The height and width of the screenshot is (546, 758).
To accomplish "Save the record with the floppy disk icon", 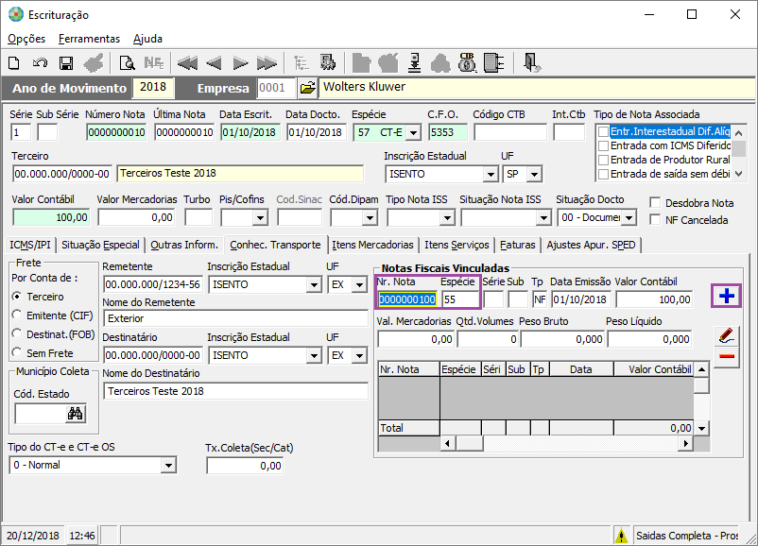I will click(66, 63).
